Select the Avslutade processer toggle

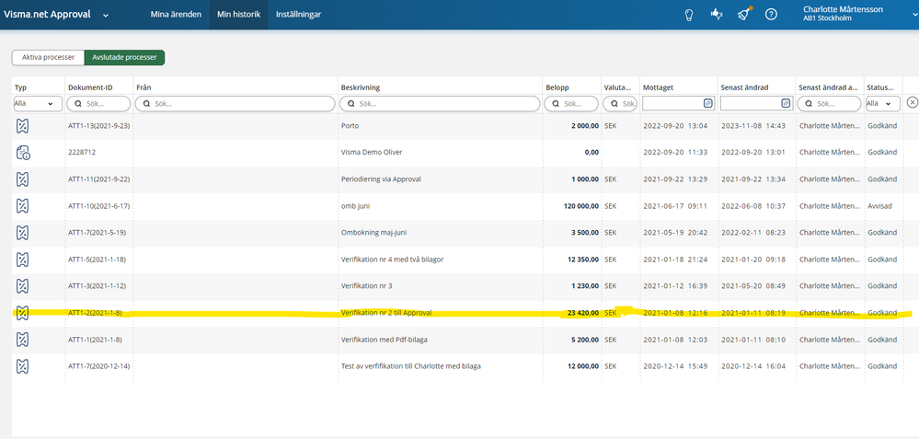click(124, 57)
